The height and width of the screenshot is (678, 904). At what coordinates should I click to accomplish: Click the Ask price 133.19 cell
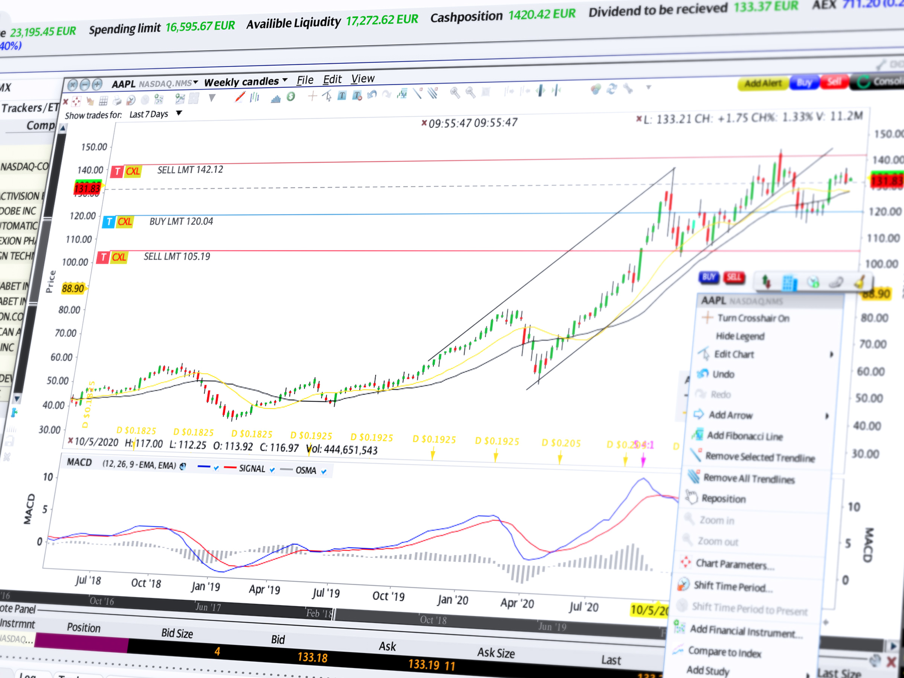point(424,664)
